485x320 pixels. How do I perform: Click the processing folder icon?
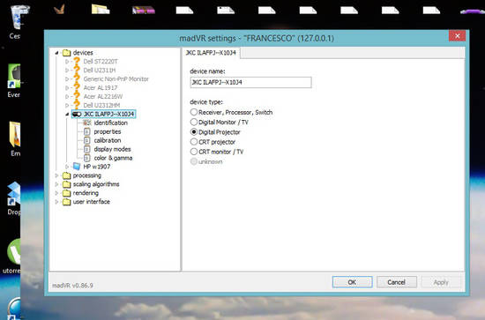(x=66, y=176)
